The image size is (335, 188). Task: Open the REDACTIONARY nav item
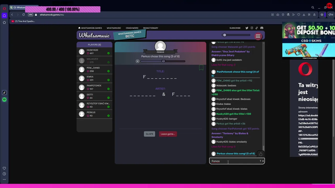pyautogui.click(x=150, y=28)
